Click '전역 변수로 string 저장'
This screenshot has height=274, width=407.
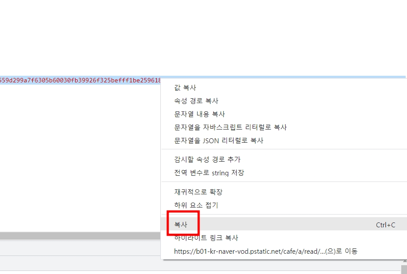pyautogui.click(x=284, y=173)
